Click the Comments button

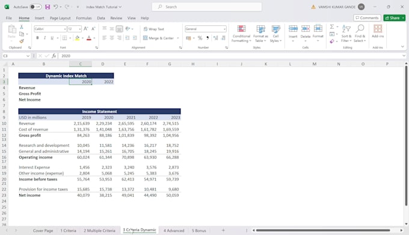[367, 18]
